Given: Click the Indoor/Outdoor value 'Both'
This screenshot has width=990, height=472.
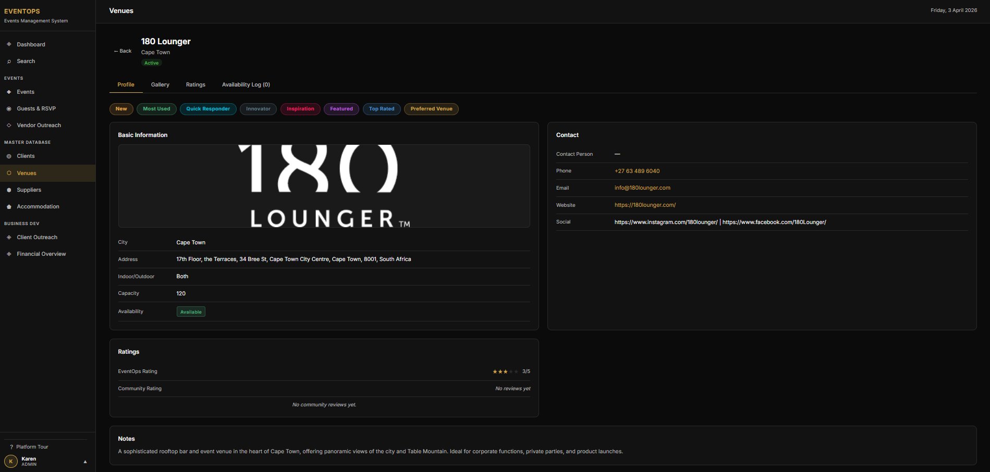Looking at the screenshot, I should pos(182,276).
